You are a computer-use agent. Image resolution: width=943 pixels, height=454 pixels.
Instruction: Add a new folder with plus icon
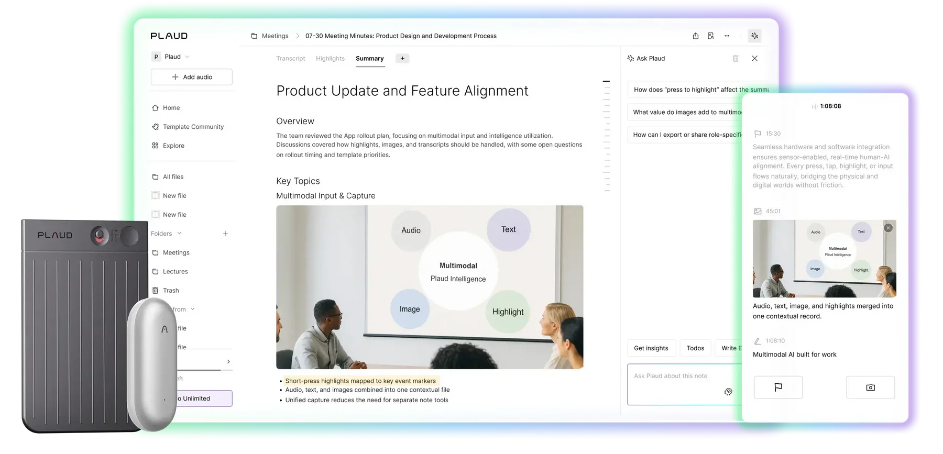click(x=225, y=234)
